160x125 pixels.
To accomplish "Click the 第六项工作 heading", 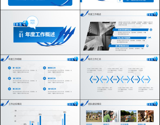I will (52, 89).
